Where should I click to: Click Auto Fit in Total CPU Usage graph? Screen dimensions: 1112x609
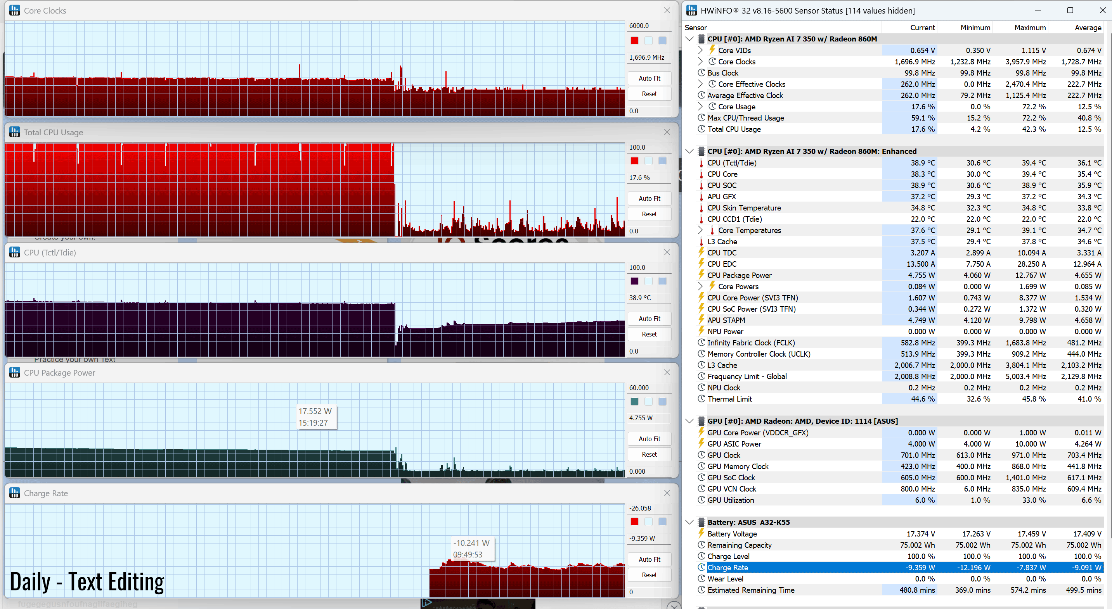[649, 198]
